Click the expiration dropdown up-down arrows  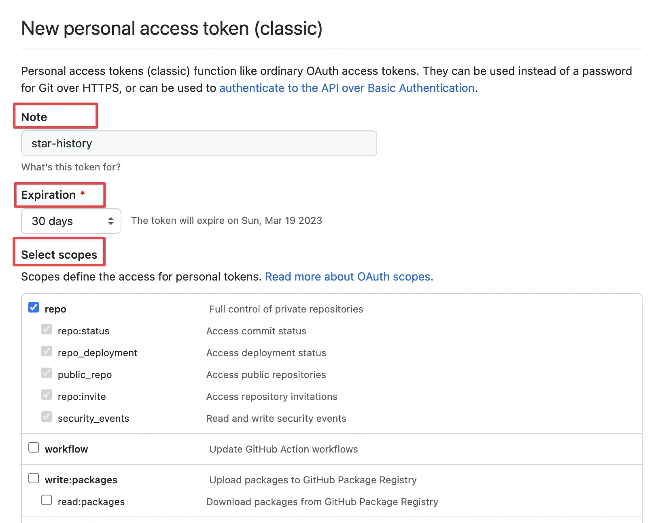(111, 221)
